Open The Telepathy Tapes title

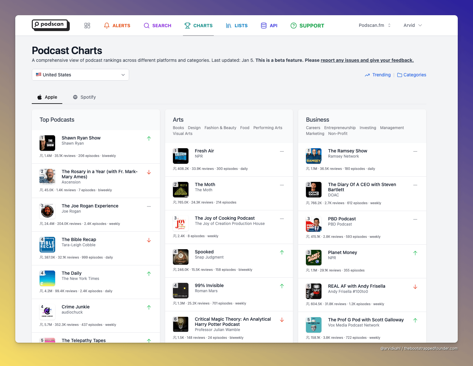pyautogui.click(x=84, y=340)
